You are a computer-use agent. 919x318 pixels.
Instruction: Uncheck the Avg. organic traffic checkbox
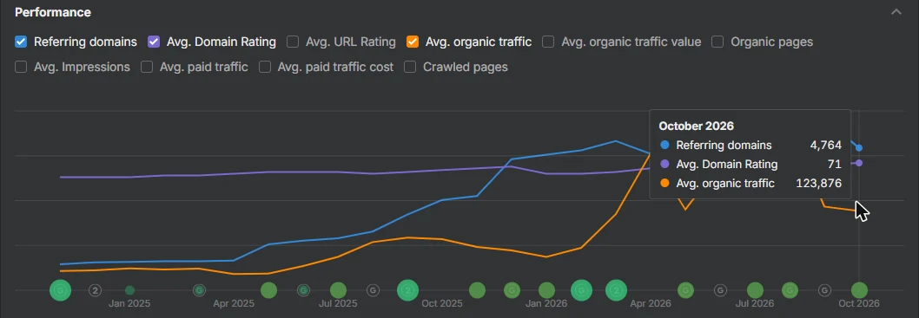412,42
